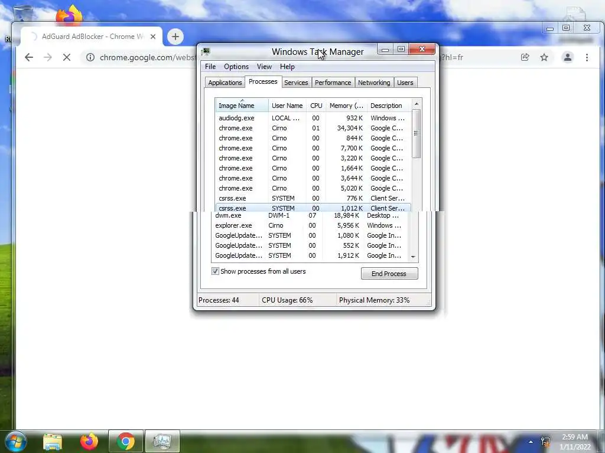Open Chrome profile avatar icon
The height and width of the screenshot is (453, 605).
coord(568,57)
